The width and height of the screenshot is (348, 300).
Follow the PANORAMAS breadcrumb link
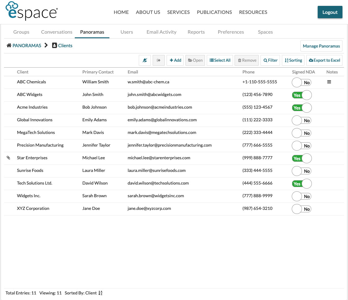point(27,45)
